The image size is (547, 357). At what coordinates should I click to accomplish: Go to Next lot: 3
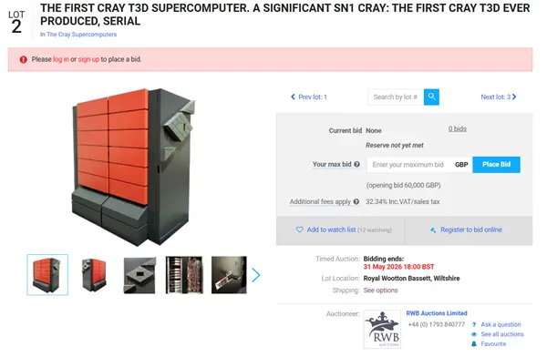point(498,97)
